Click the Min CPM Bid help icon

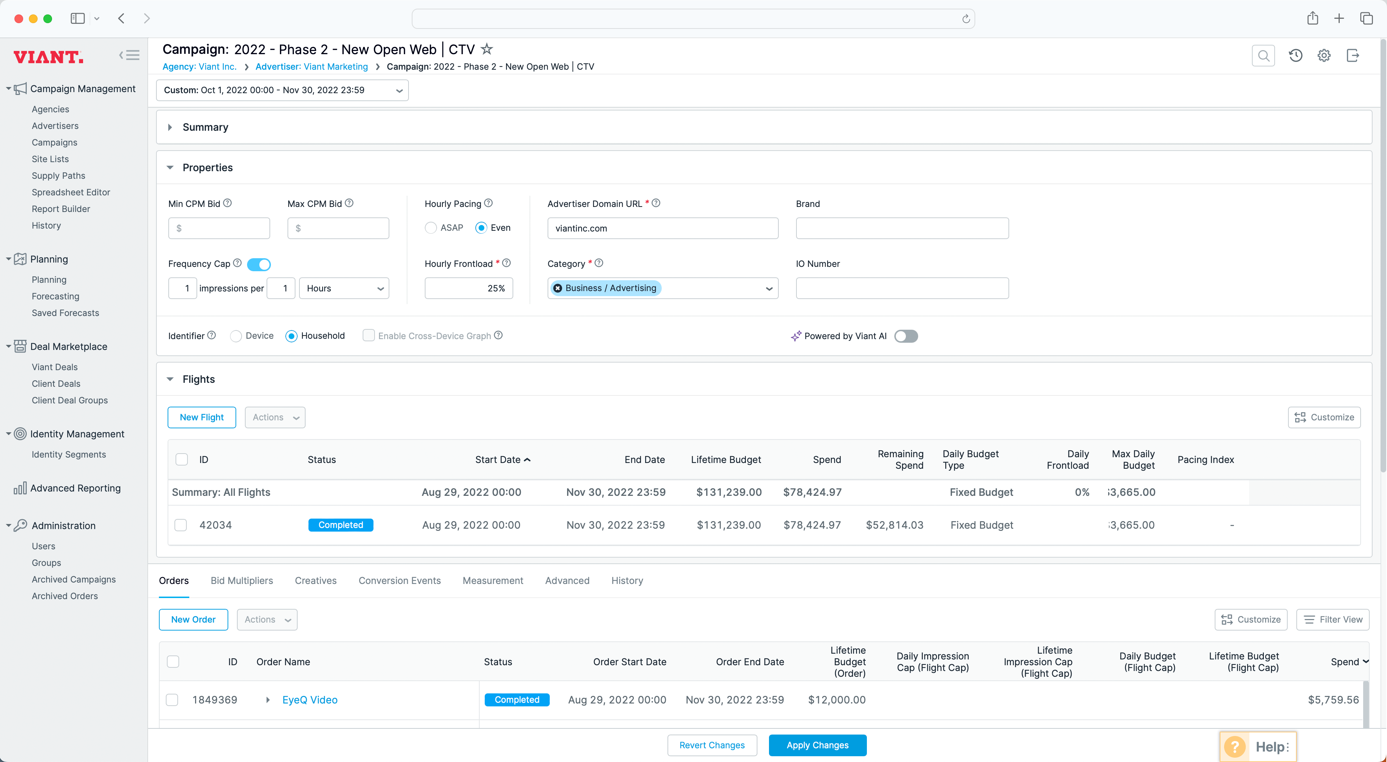pos(227,203)
